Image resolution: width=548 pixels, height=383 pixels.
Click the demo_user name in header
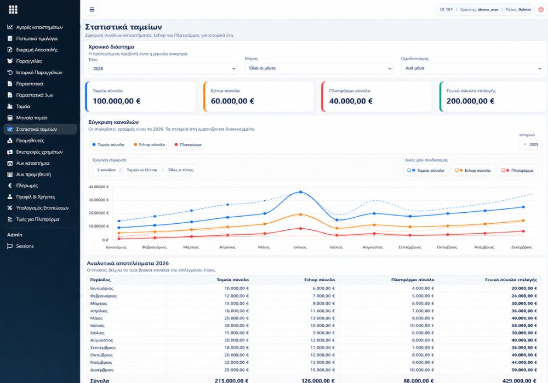[488, 9]
